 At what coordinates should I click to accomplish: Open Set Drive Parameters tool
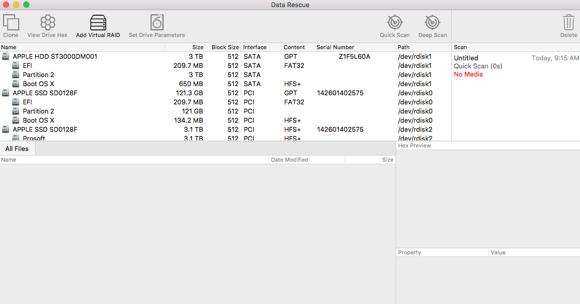pyautogui.click(x=157, y=23)
